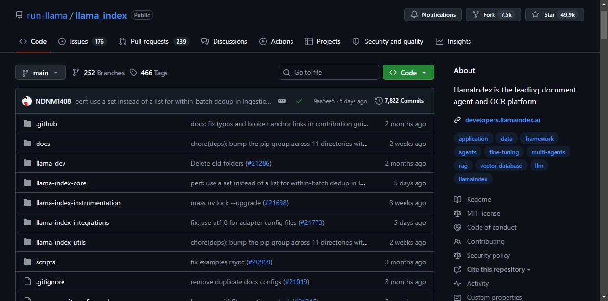Viewport: 608px width, 301px height.
Task: Open the Issues tab
Action: pos(82,41)
